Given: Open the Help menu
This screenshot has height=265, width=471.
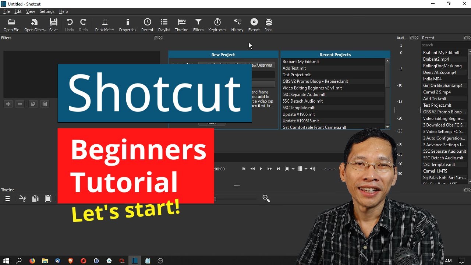Looking at the screenshot, I should pyautogui.click(x=64, y=11).
